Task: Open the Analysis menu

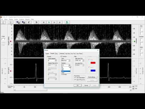Action: [21, 19]
